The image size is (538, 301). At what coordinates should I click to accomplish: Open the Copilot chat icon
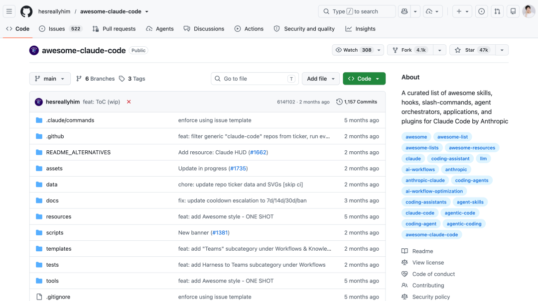(404, 11)
